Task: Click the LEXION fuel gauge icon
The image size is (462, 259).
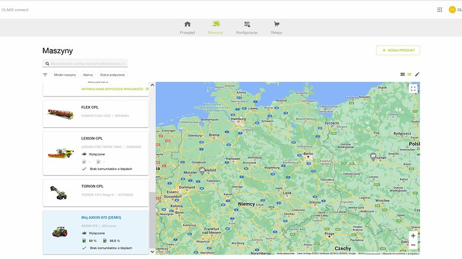Action: coord(84,162)
